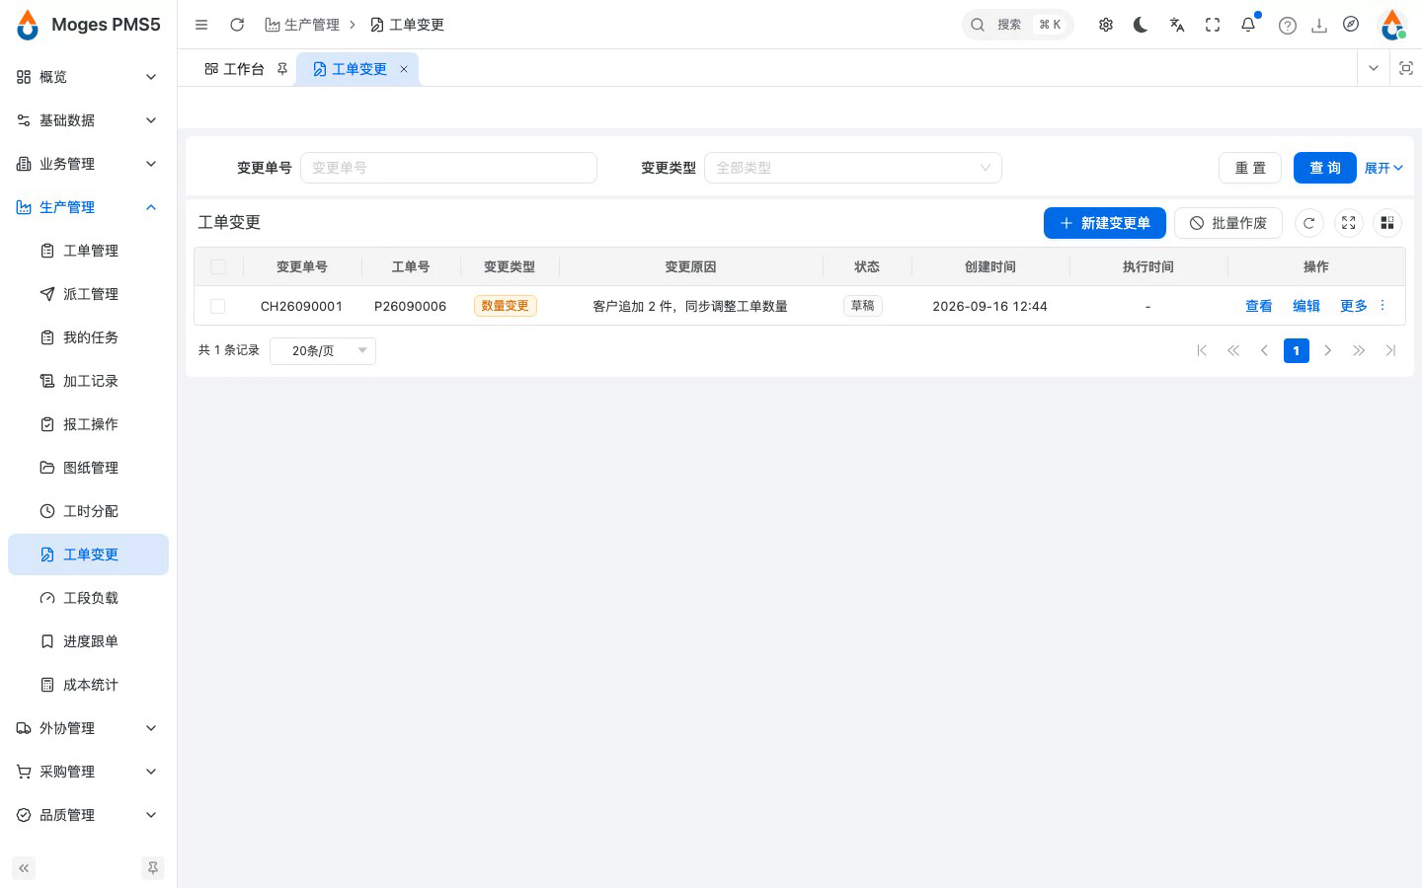Open the settings gear icon
This screenshot has width=1422, height=888.
point(1106,25)
